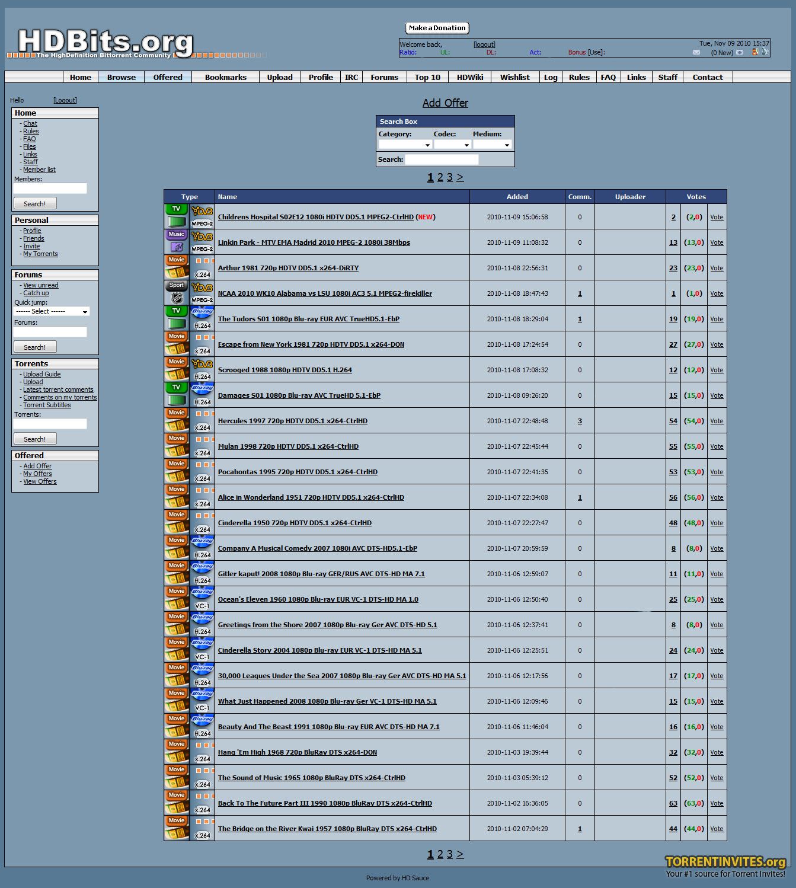Click the logout link in header
796x888 pixels.
[484, 44]
